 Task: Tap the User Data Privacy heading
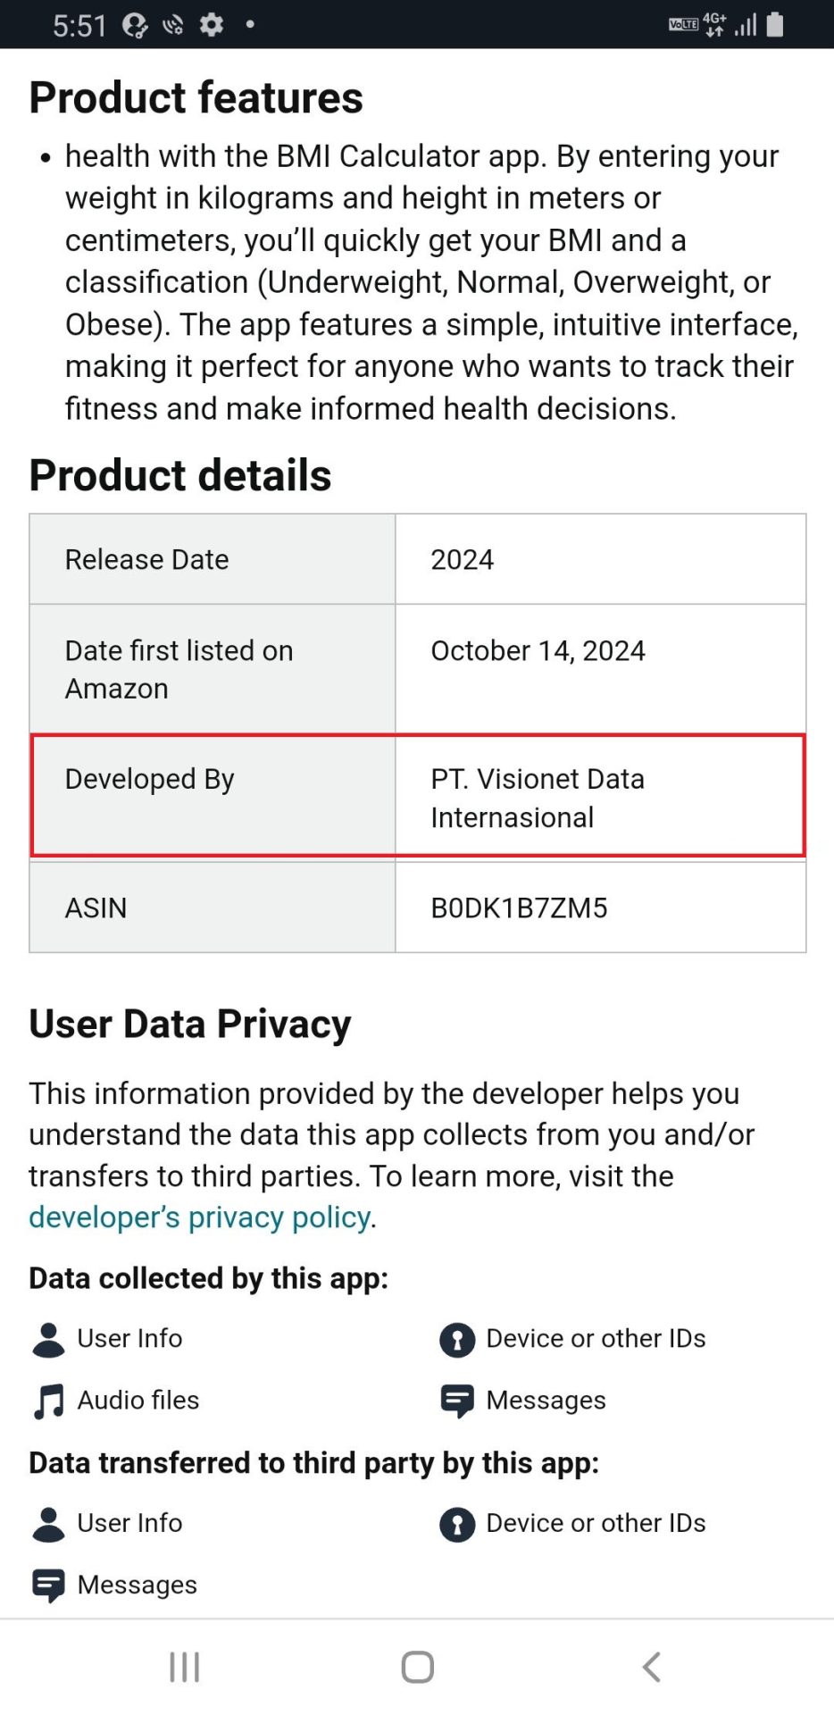point(190,1024)
